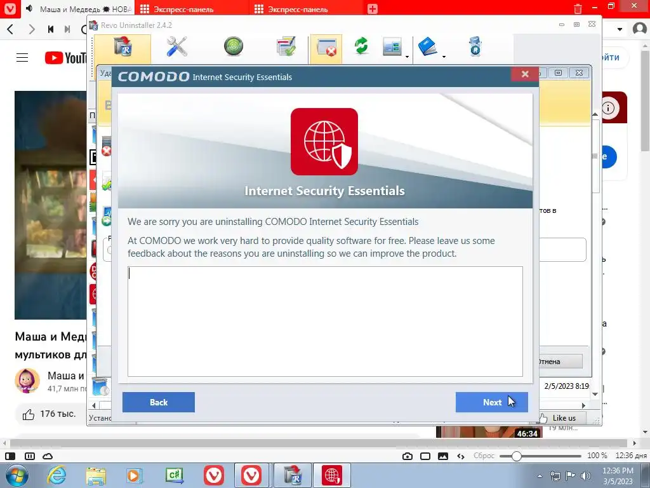Expand the Help dropdown arrow in Revo toolbar
This screenshot has height=488, width=650.
[444, 57]
